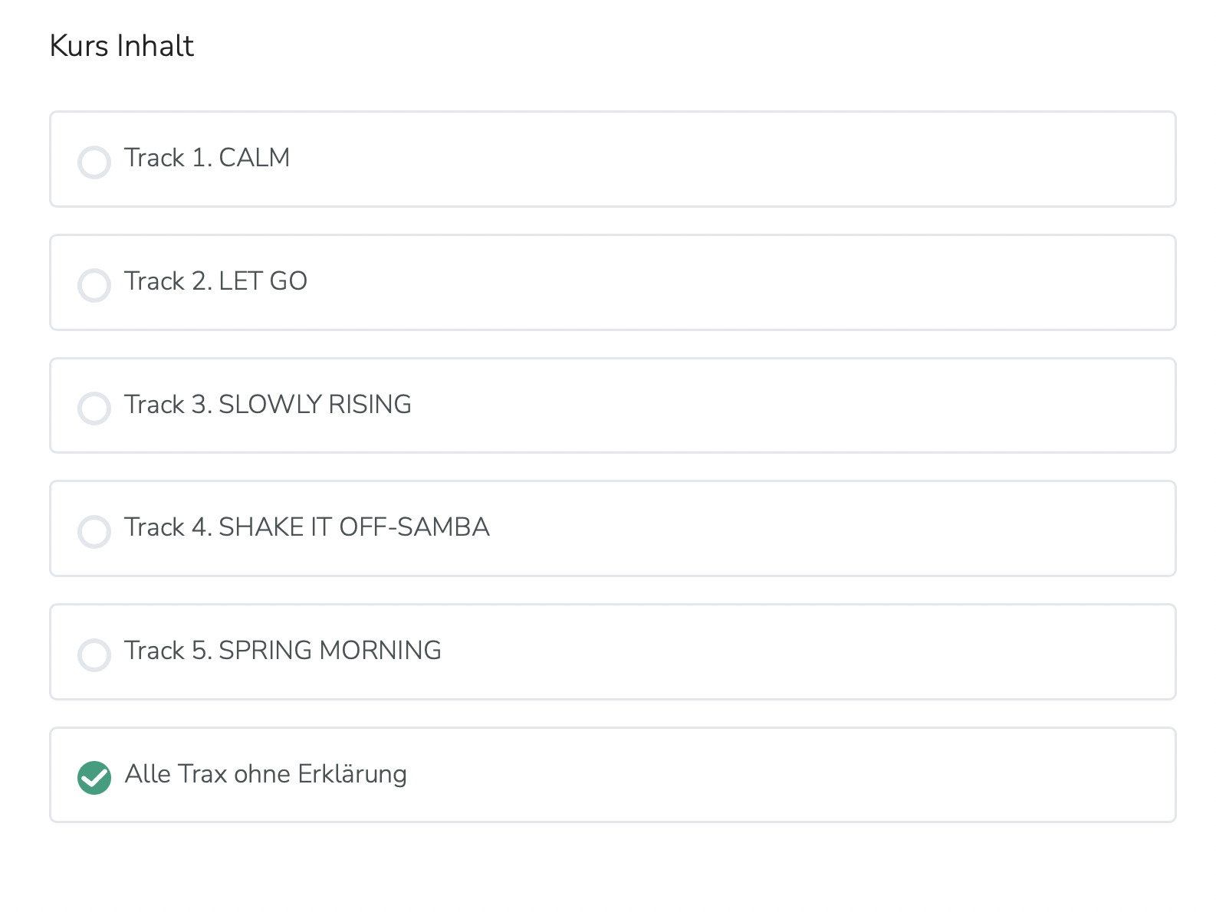Click the empty circle beside Track 5. SPRING MORNING
Image resolution: width=1216 pixels, height=912 pixels.
click(94, 654)
